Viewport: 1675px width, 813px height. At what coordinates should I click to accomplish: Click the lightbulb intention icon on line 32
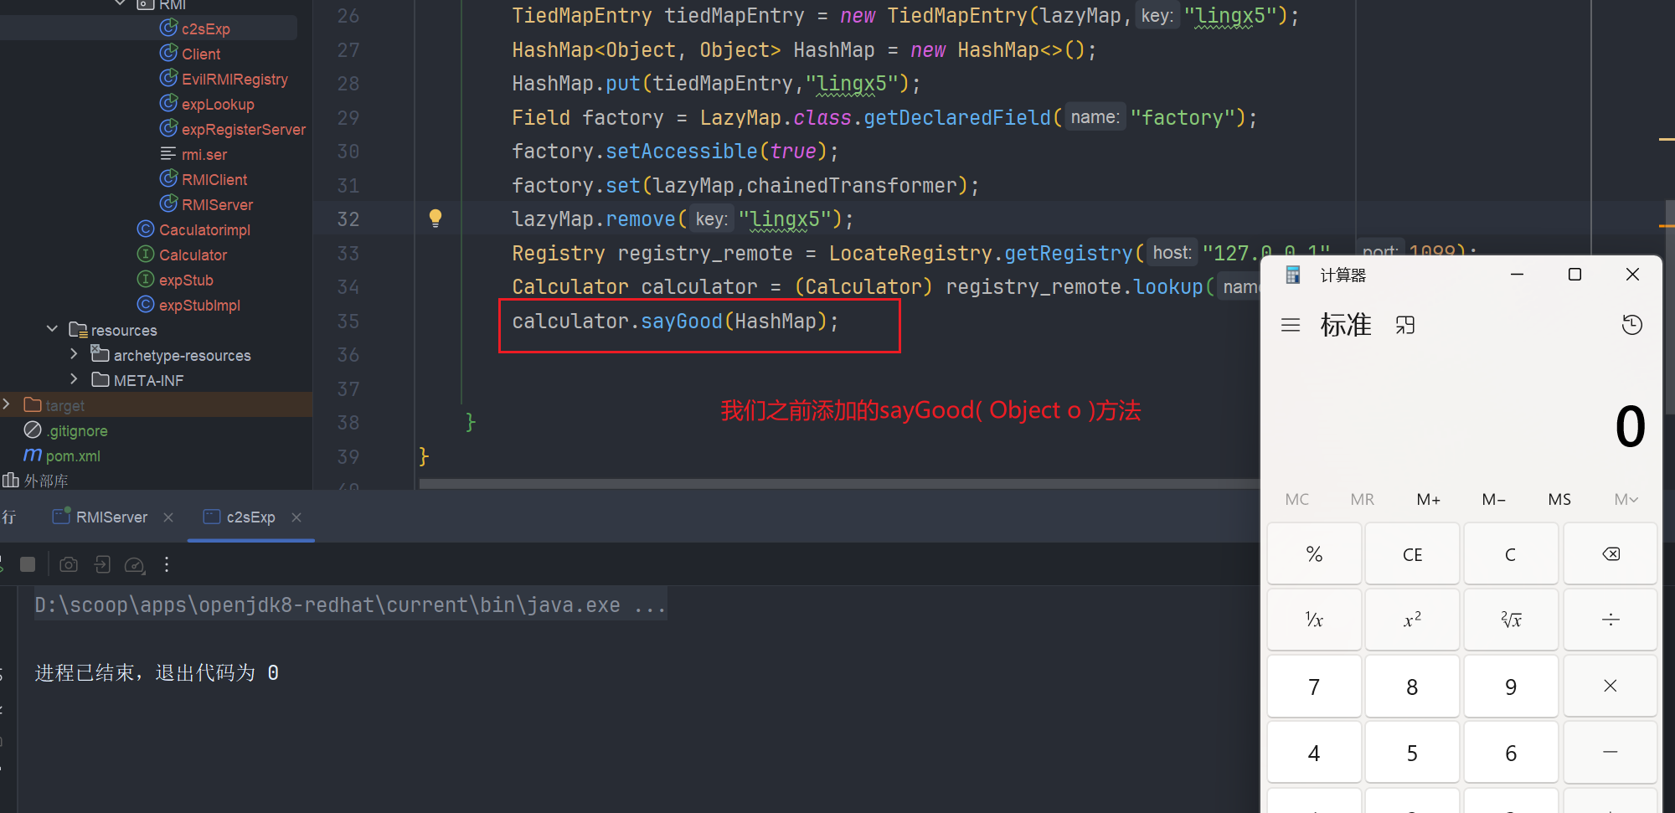tap(435, 219)
